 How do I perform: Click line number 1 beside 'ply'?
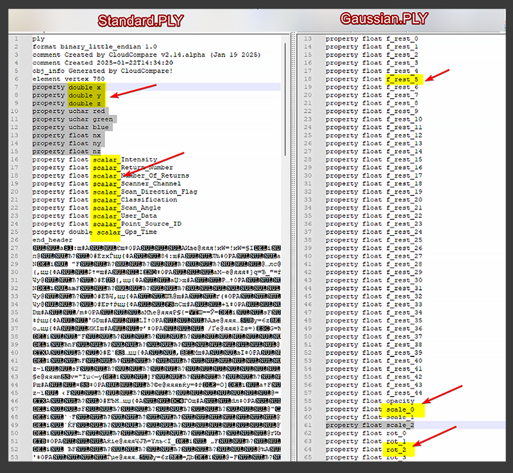coord(15,38)
